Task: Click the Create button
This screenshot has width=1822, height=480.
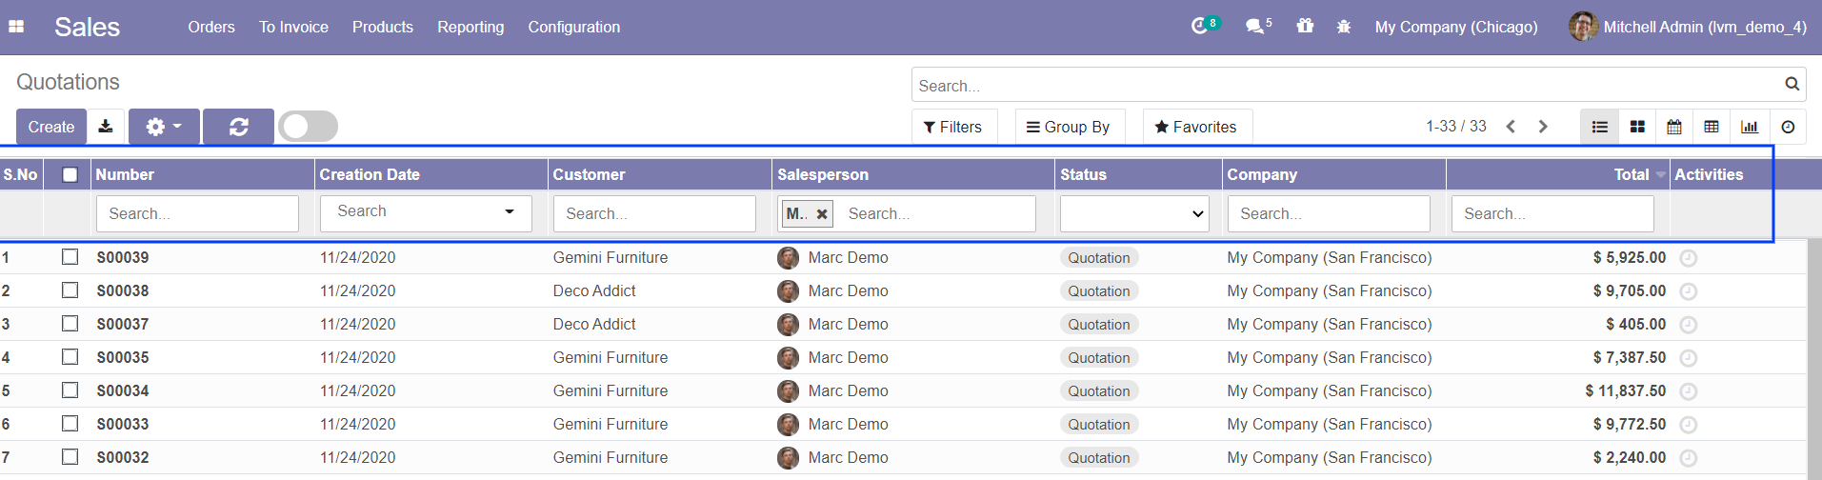Action: click(51, 127)
